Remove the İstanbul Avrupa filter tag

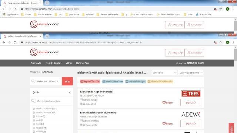point(135,81)
